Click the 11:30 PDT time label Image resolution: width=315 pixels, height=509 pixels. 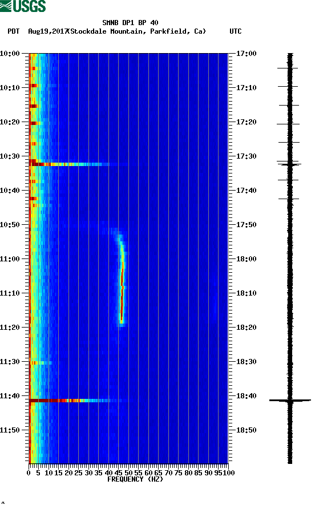point(10,362)
